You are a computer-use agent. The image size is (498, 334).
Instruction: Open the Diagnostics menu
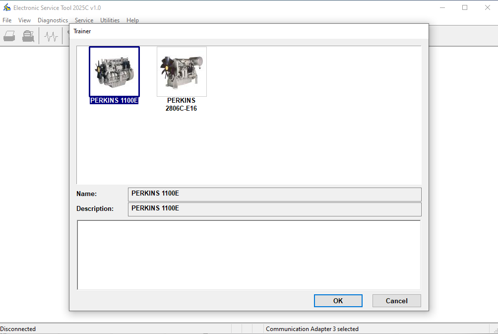pos(53,20)
